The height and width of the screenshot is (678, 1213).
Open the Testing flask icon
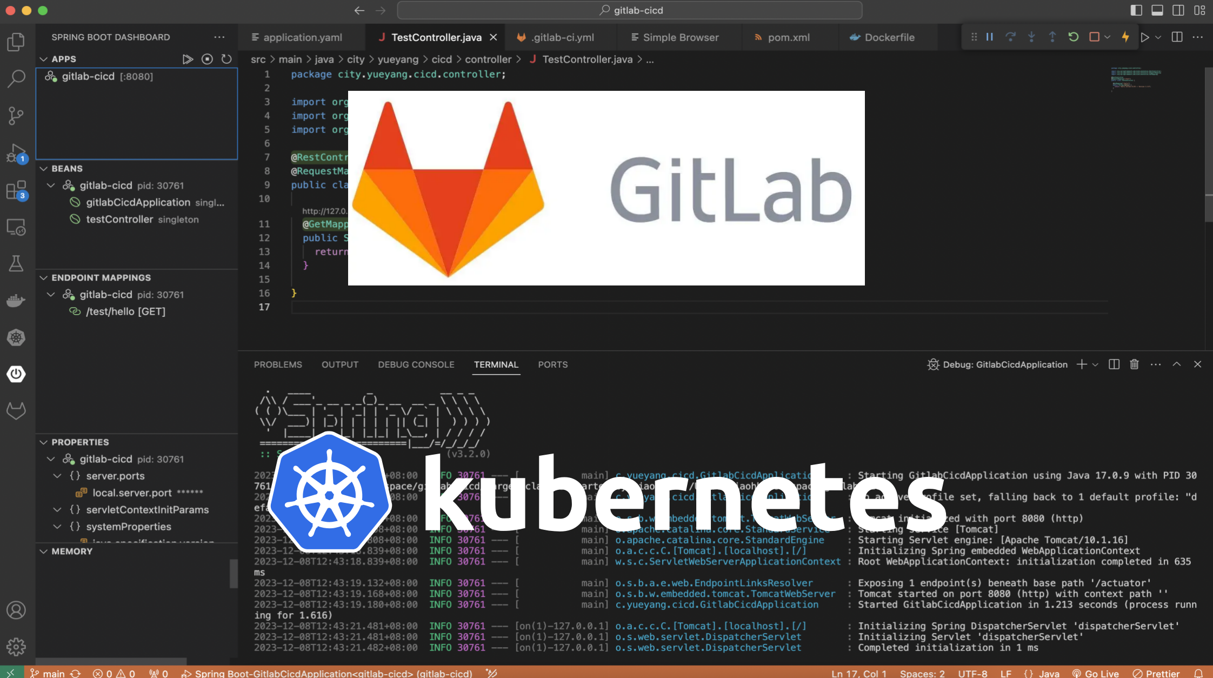click(x=16, y=264)
